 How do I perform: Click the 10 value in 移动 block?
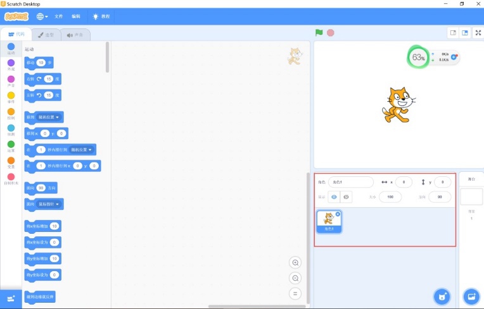tap(41, 63)
